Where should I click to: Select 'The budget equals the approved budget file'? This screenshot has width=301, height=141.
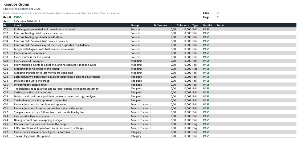[40, 101]
